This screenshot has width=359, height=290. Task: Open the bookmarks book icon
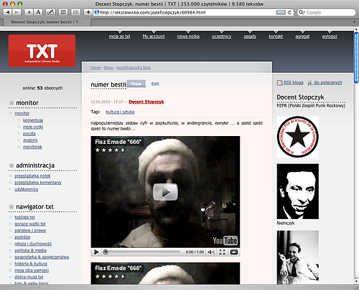point(63,12)
